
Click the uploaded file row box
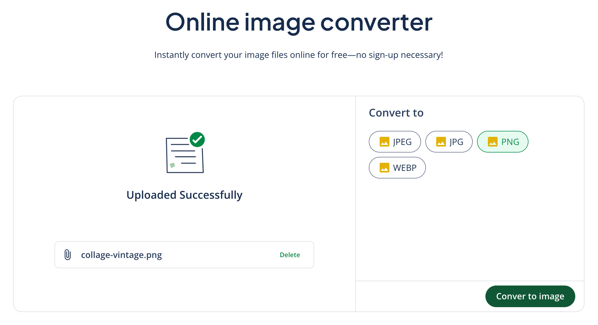pyautogui.click(x=216, y=255)
